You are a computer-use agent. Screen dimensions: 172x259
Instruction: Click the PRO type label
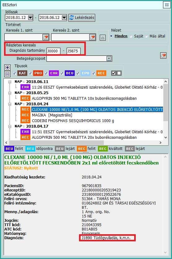point(38,73)
